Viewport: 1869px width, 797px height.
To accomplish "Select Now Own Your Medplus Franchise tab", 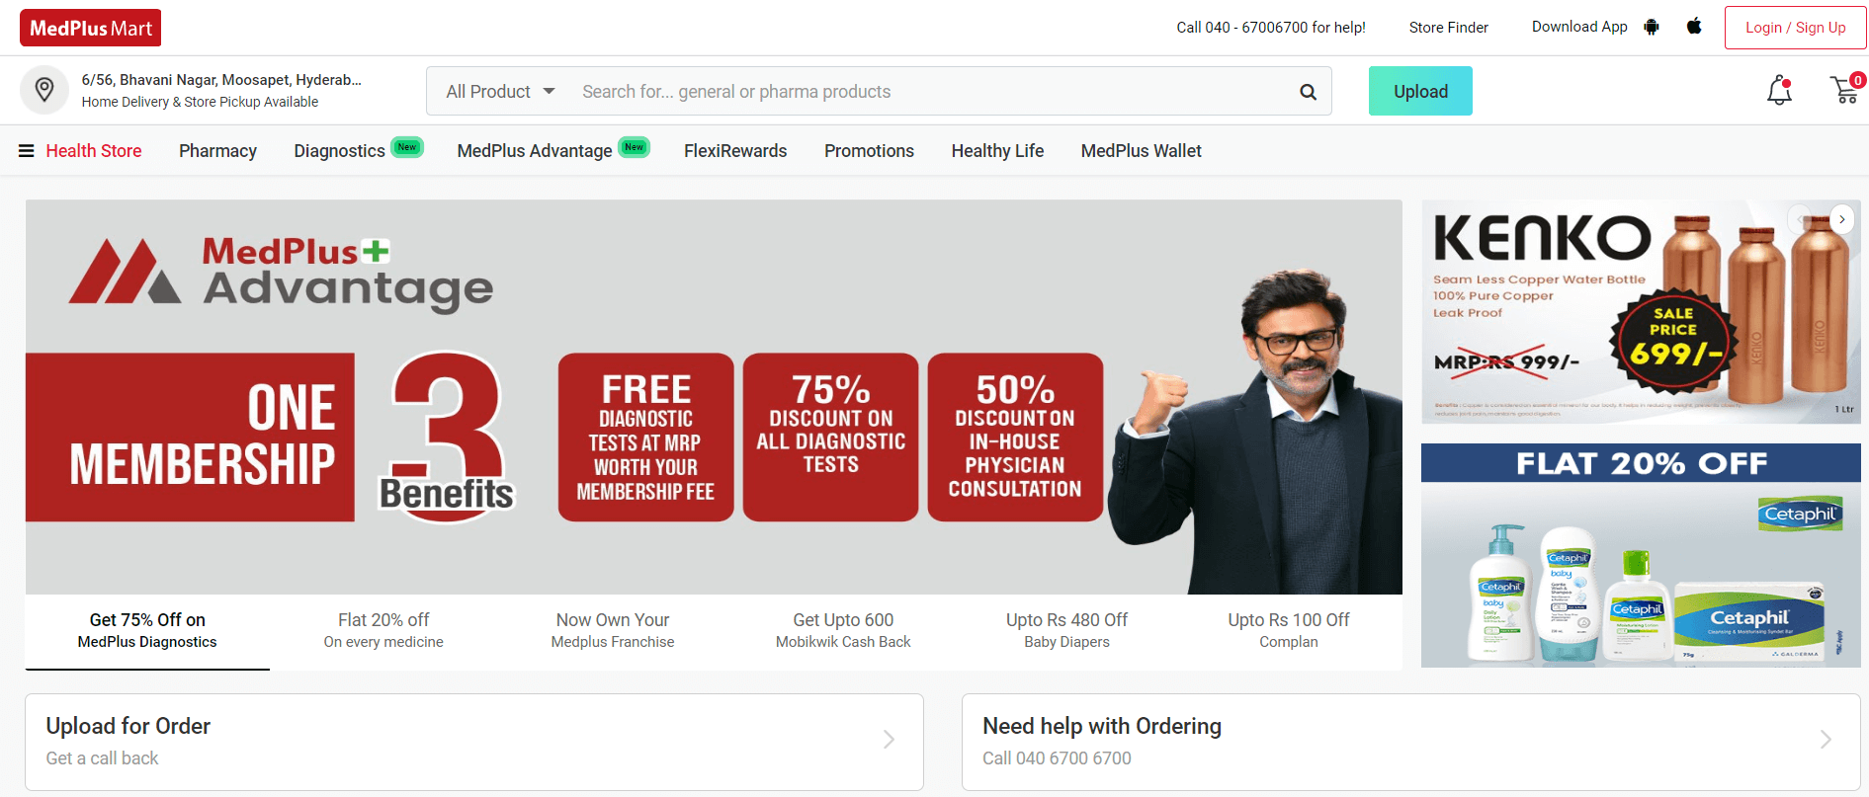I will [x=613, y=630].
